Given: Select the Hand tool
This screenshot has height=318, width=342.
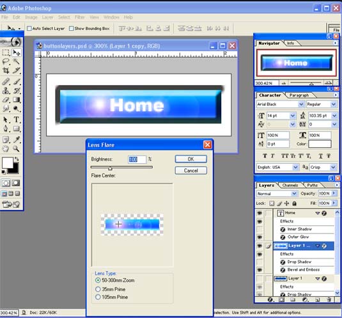Looking at the screenshot, I should click(x=6, y=148).
